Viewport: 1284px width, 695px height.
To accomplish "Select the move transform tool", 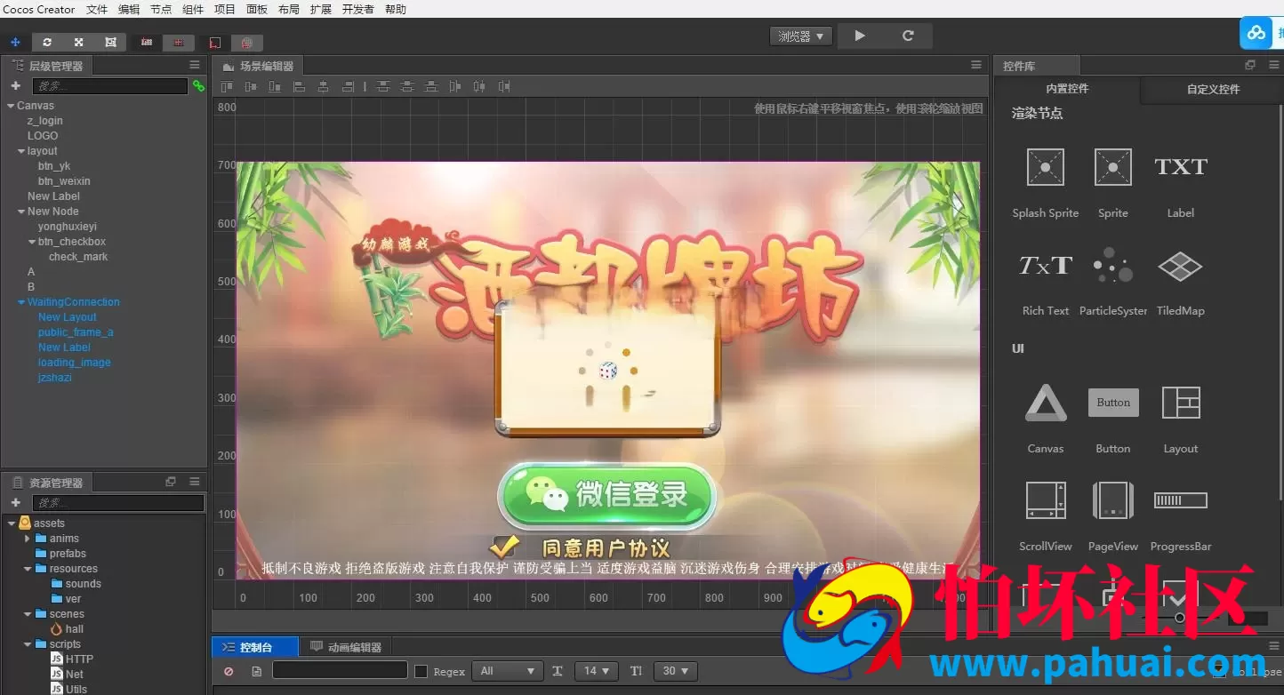I will pyautogui.click(x=15, y=42).
